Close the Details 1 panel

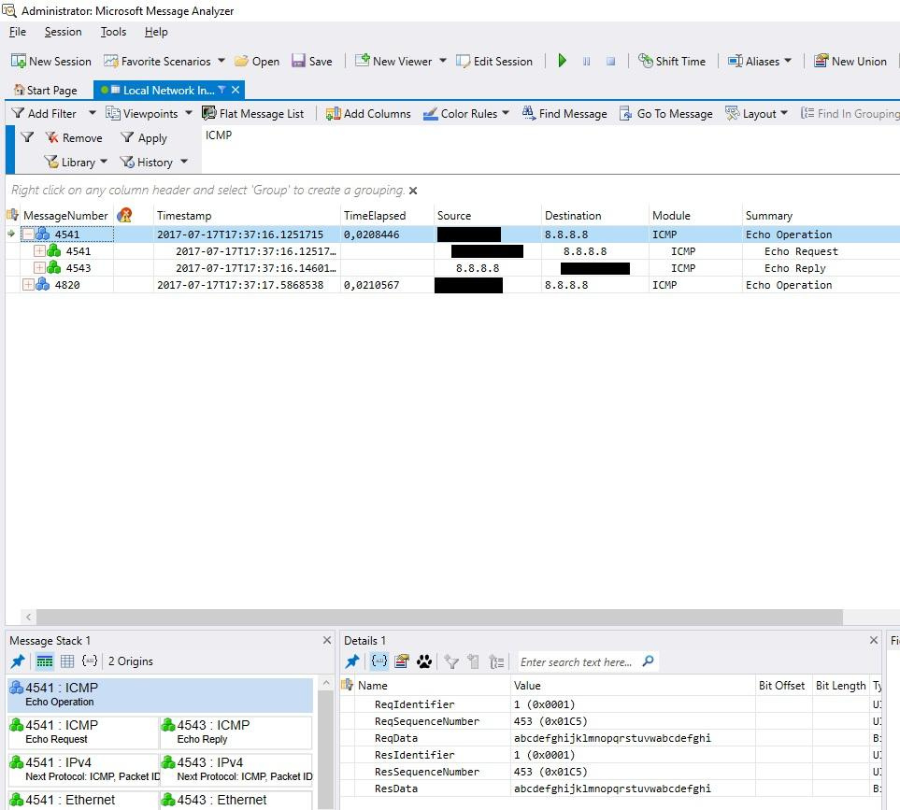coord(874,640)
